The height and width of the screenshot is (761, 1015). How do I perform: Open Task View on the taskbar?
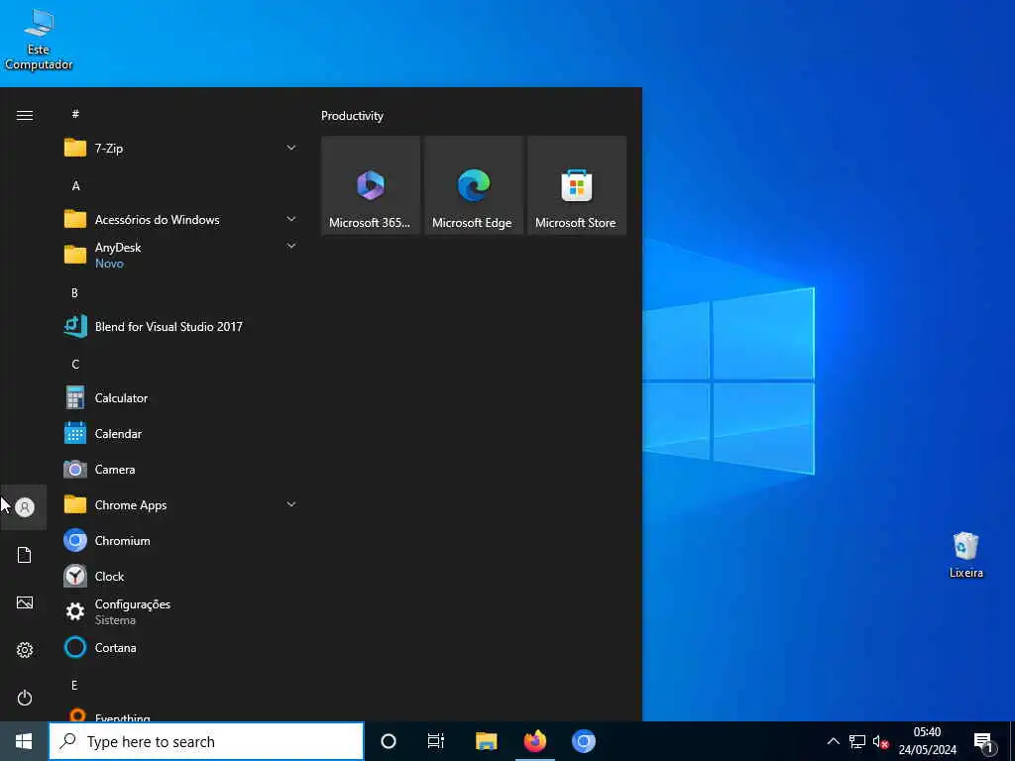tap(436, 741)
